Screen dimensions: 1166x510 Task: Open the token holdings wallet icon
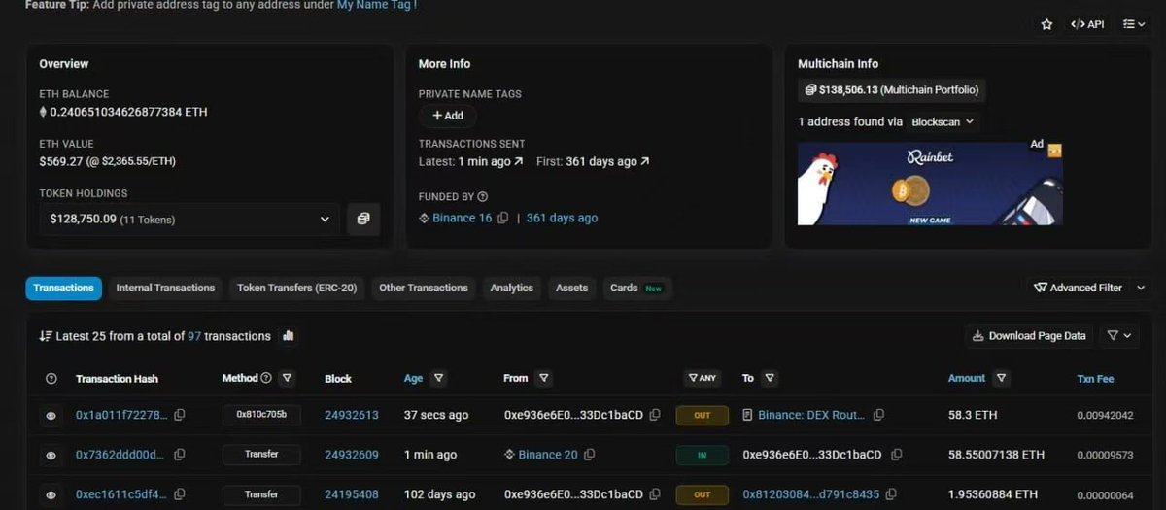(x=363, y=220)
